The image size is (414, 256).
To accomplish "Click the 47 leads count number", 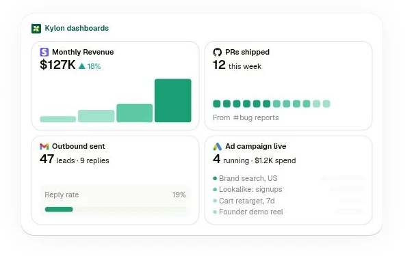I will (x=47, y=159).
